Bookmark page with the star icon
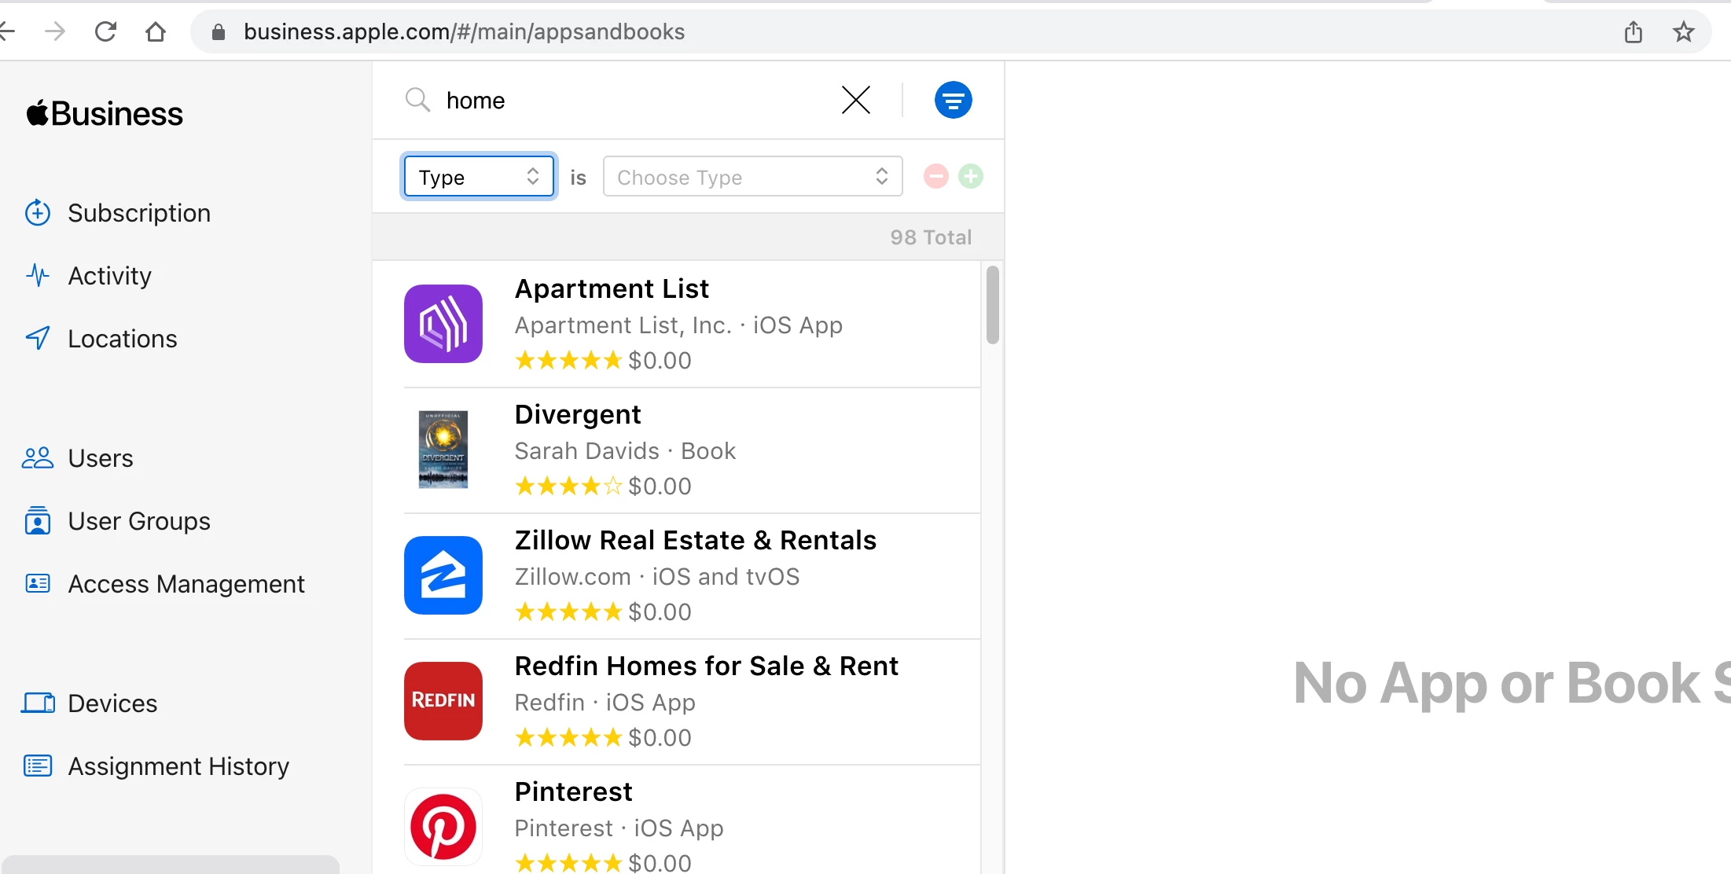This screenshot has width=1731, height=874. 1683,32
